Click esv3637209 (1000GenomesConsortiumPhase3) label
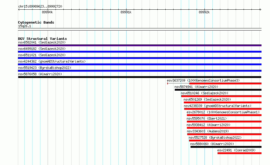Screen dimensions: 270x165 pos(203,80)
